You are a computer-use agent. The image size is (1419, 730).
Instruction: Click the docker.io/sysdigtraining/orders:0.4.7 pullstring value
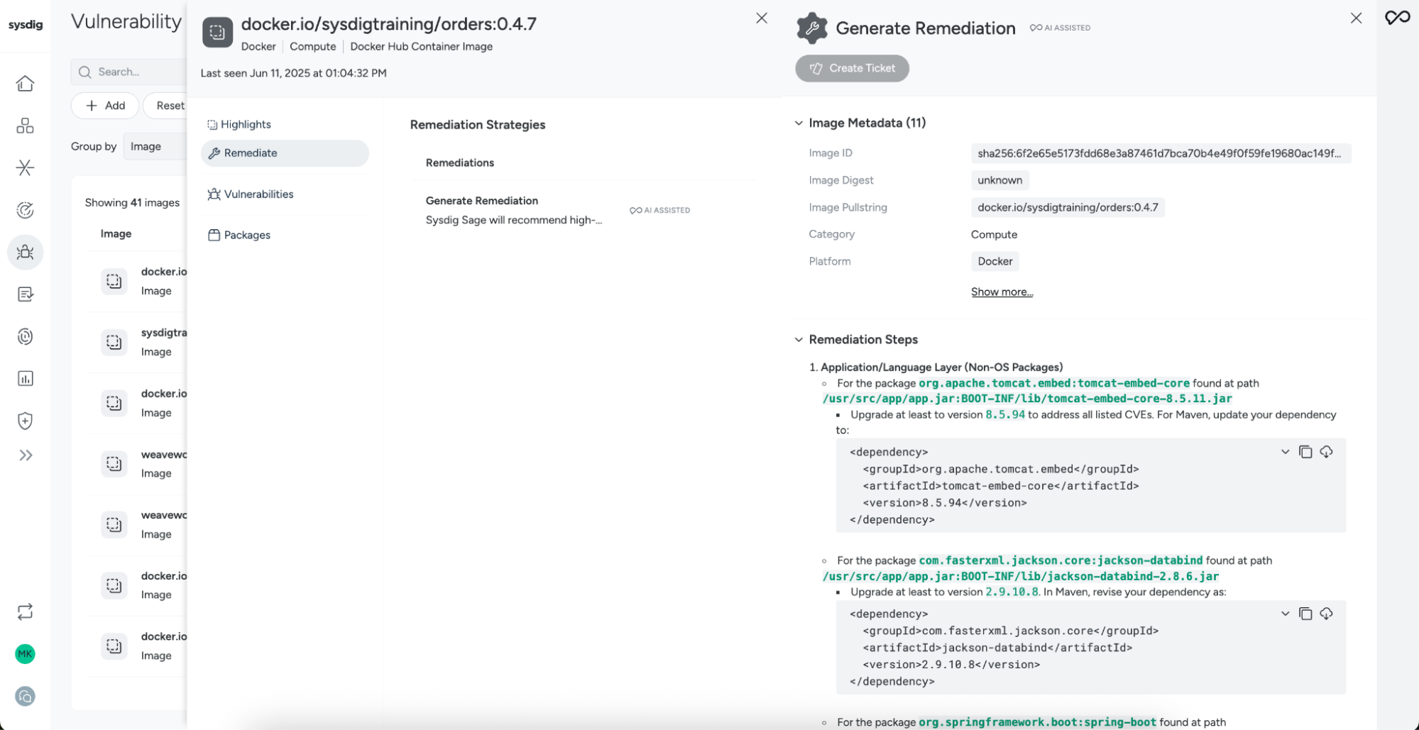[1068, 207]
